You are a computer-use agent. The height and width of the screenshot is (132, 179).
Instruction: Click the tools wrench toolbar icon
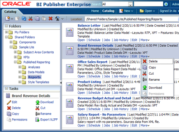click(x=57, y=19)
